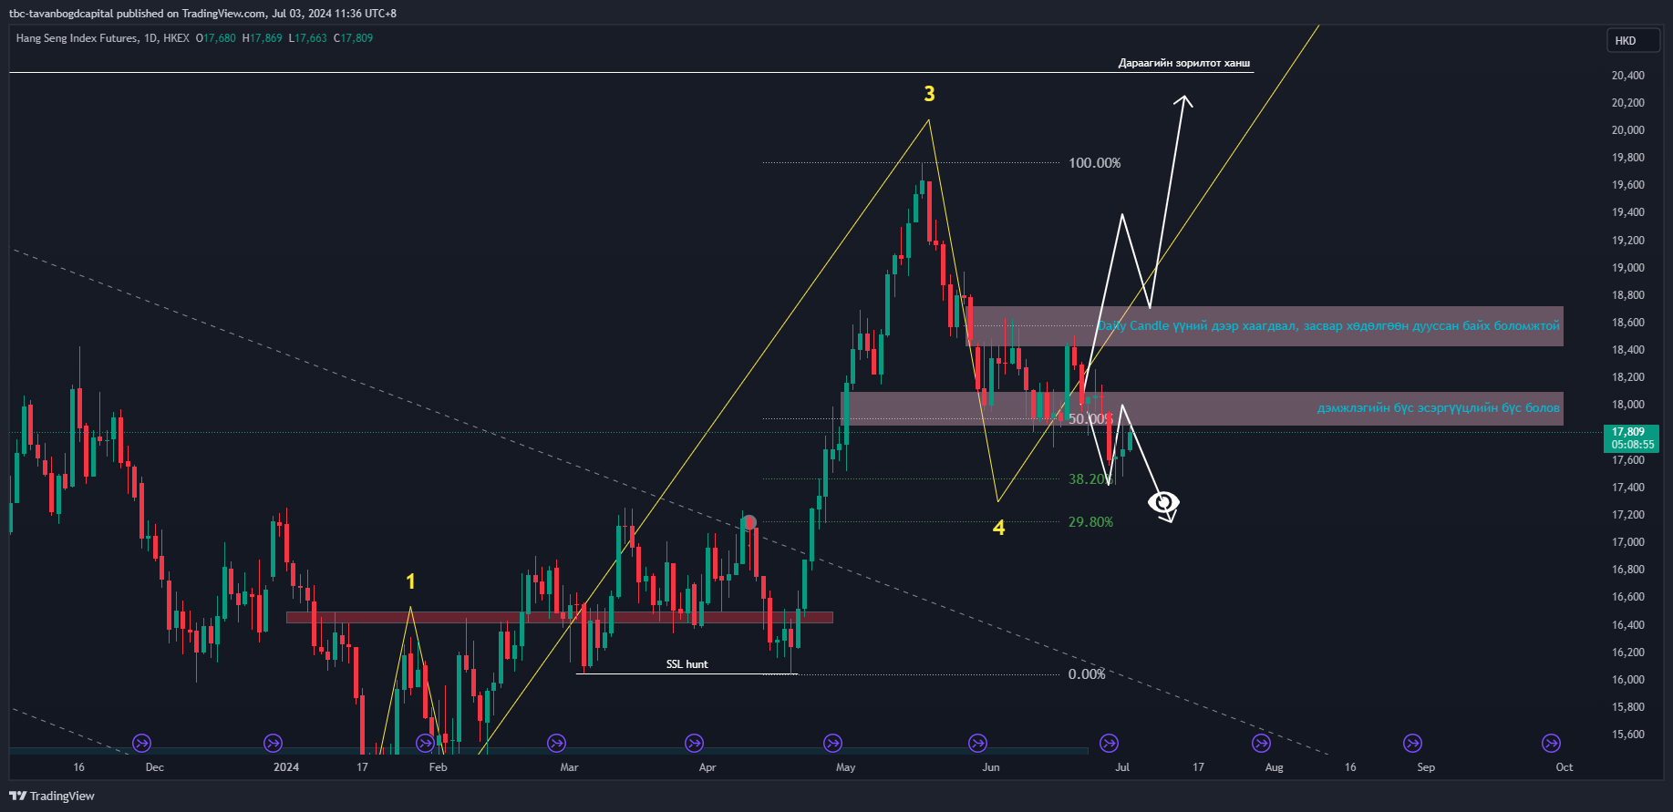The height and width of the screenshot is (812, 1673).
Task: Click the May label on the time axis
Action: coord(846,767)
